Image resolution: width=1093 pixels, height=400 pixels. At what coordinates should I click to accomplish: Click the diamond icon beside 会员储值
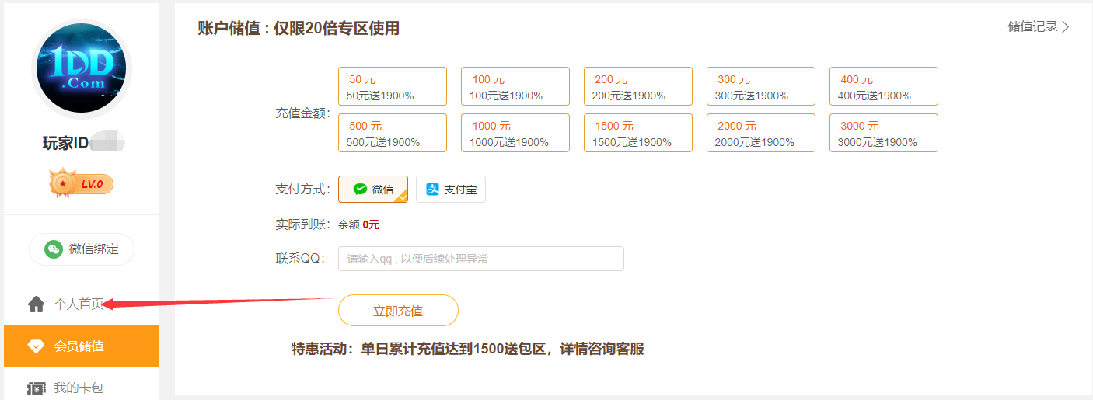tap(37, 346)
